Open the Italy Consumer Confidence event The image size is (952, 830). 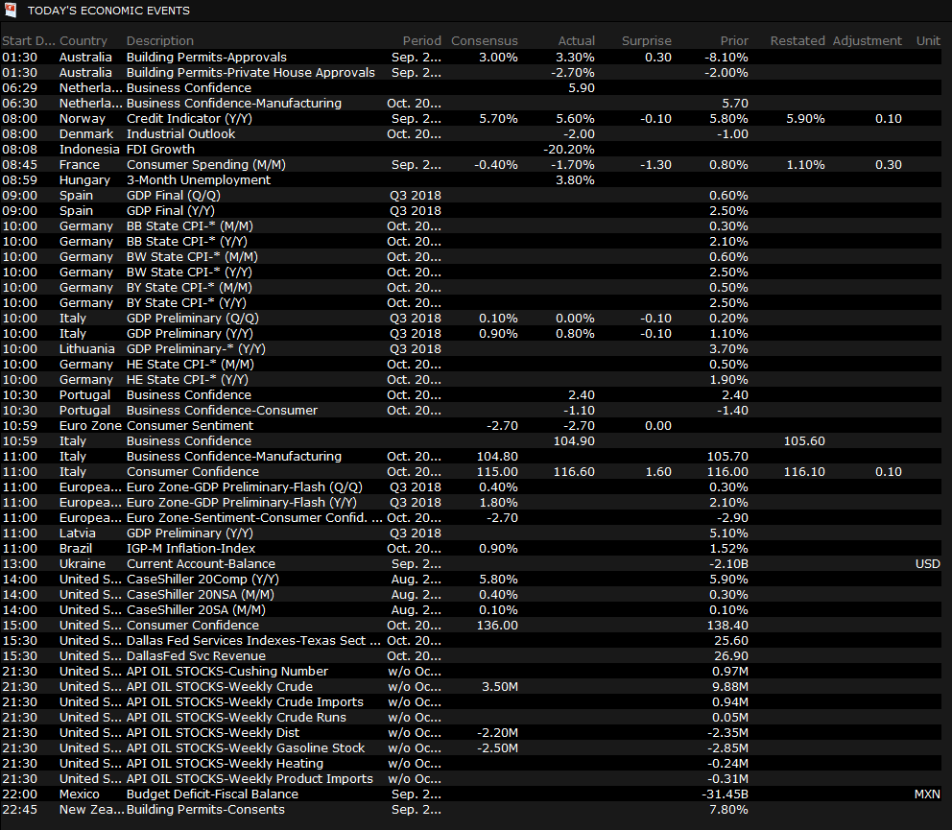(192, 472)
